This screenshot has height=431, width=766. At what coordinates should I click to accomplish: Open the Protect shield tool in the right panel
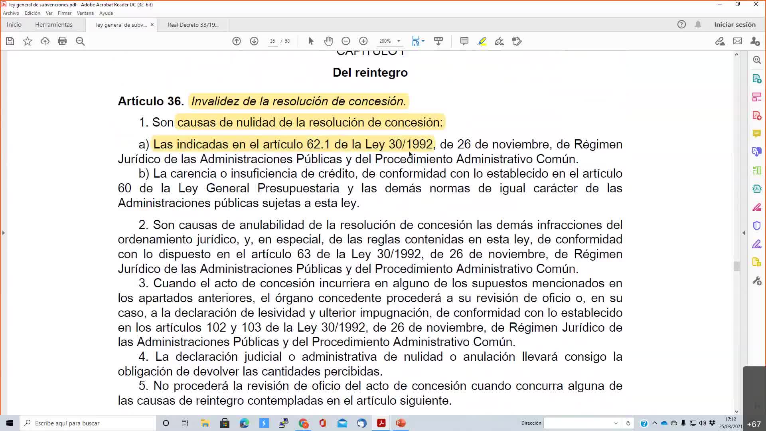click(x=757, y=225)
